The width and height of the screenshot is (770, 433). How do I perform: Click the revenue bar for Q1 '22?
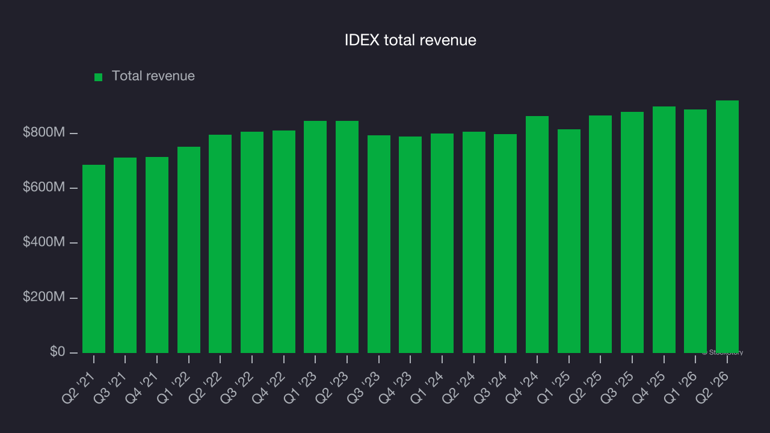tap(189, 250)
